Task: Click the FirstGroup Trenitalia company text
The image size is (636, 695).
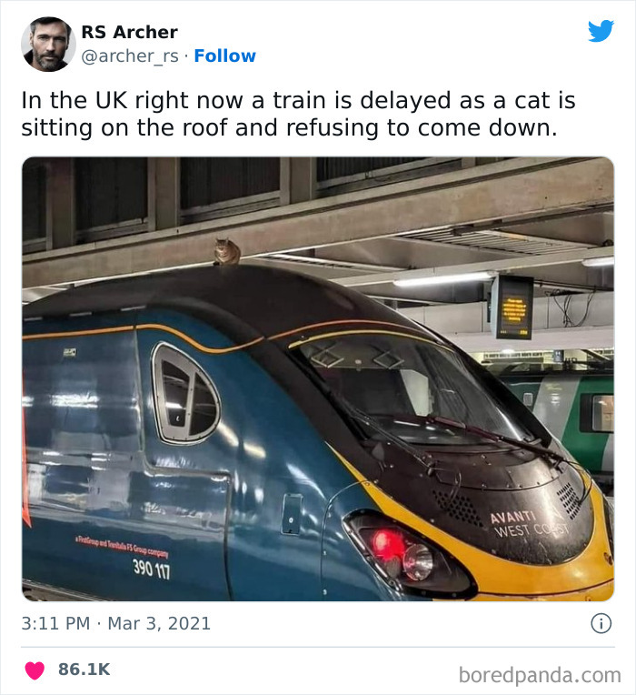Action: [x=122, y=547]
